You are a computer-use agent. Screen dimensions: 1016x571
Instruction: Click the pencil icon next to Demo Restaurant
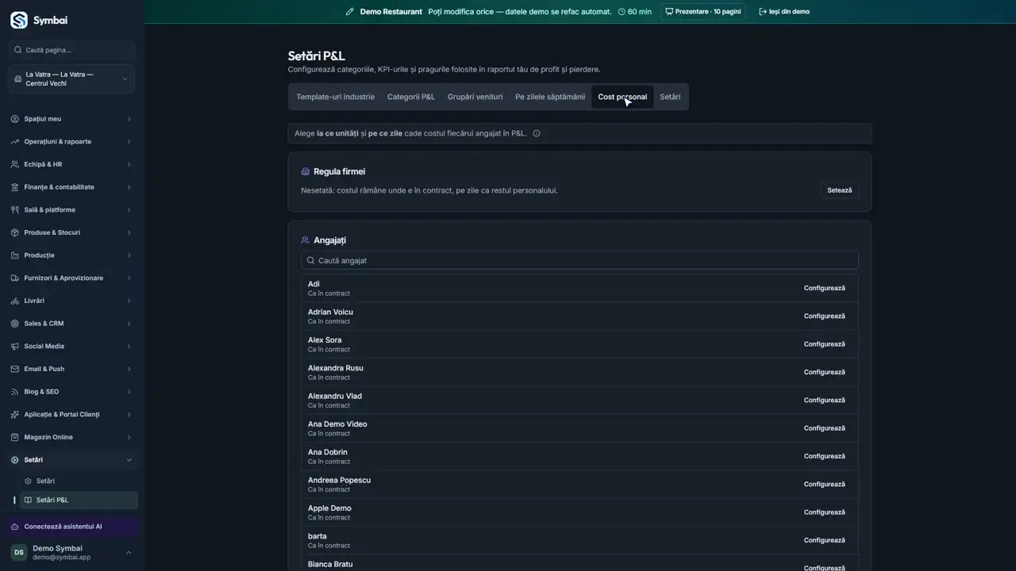coord(350,12)
